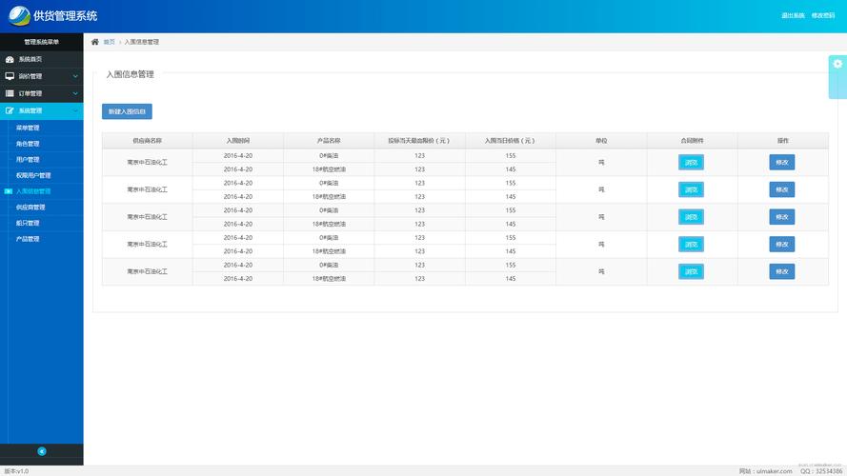The height and width of the screenshot is (476, 847).
Task: Click the 吨 unit cell in the second row
Action: (x=601, y=189)
